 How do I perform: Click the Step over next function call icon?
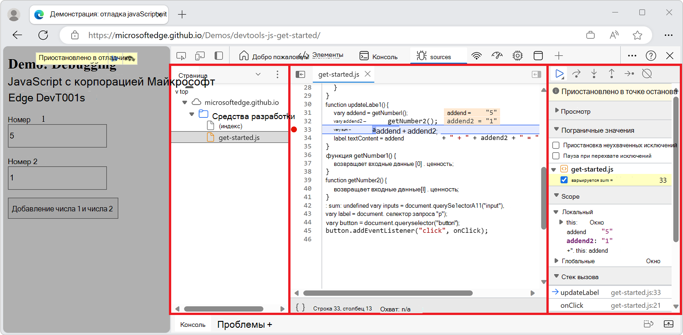click(x=576, y=73)
